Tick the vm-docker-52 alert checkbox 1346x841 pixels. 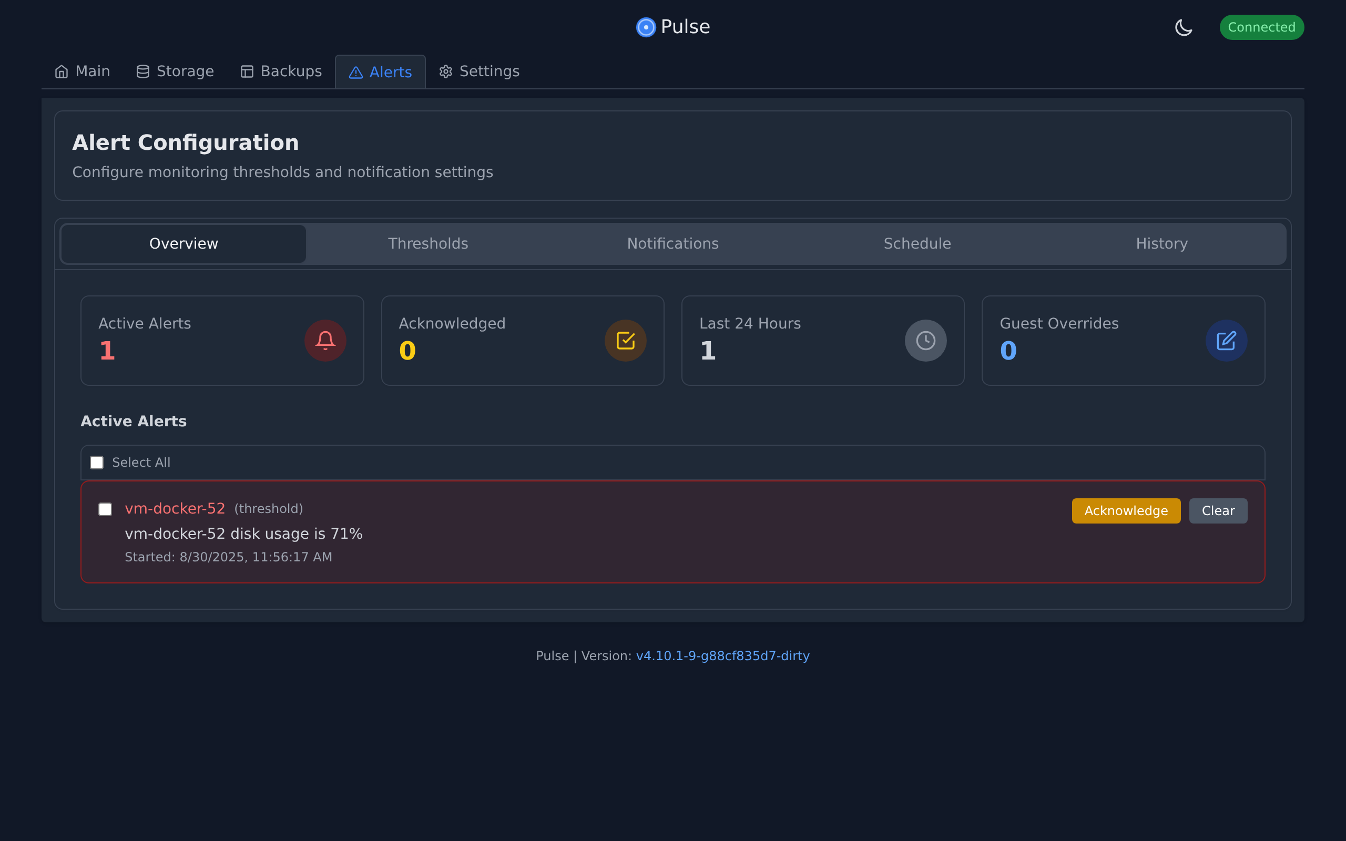point(105,509)
